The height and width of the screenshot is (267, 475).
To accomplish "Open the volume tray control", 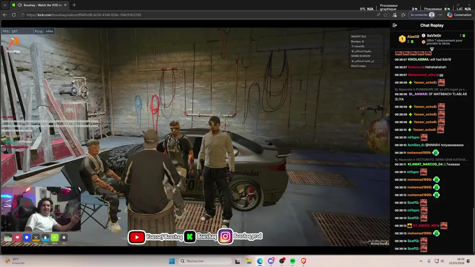I will [x=442, y=261].
